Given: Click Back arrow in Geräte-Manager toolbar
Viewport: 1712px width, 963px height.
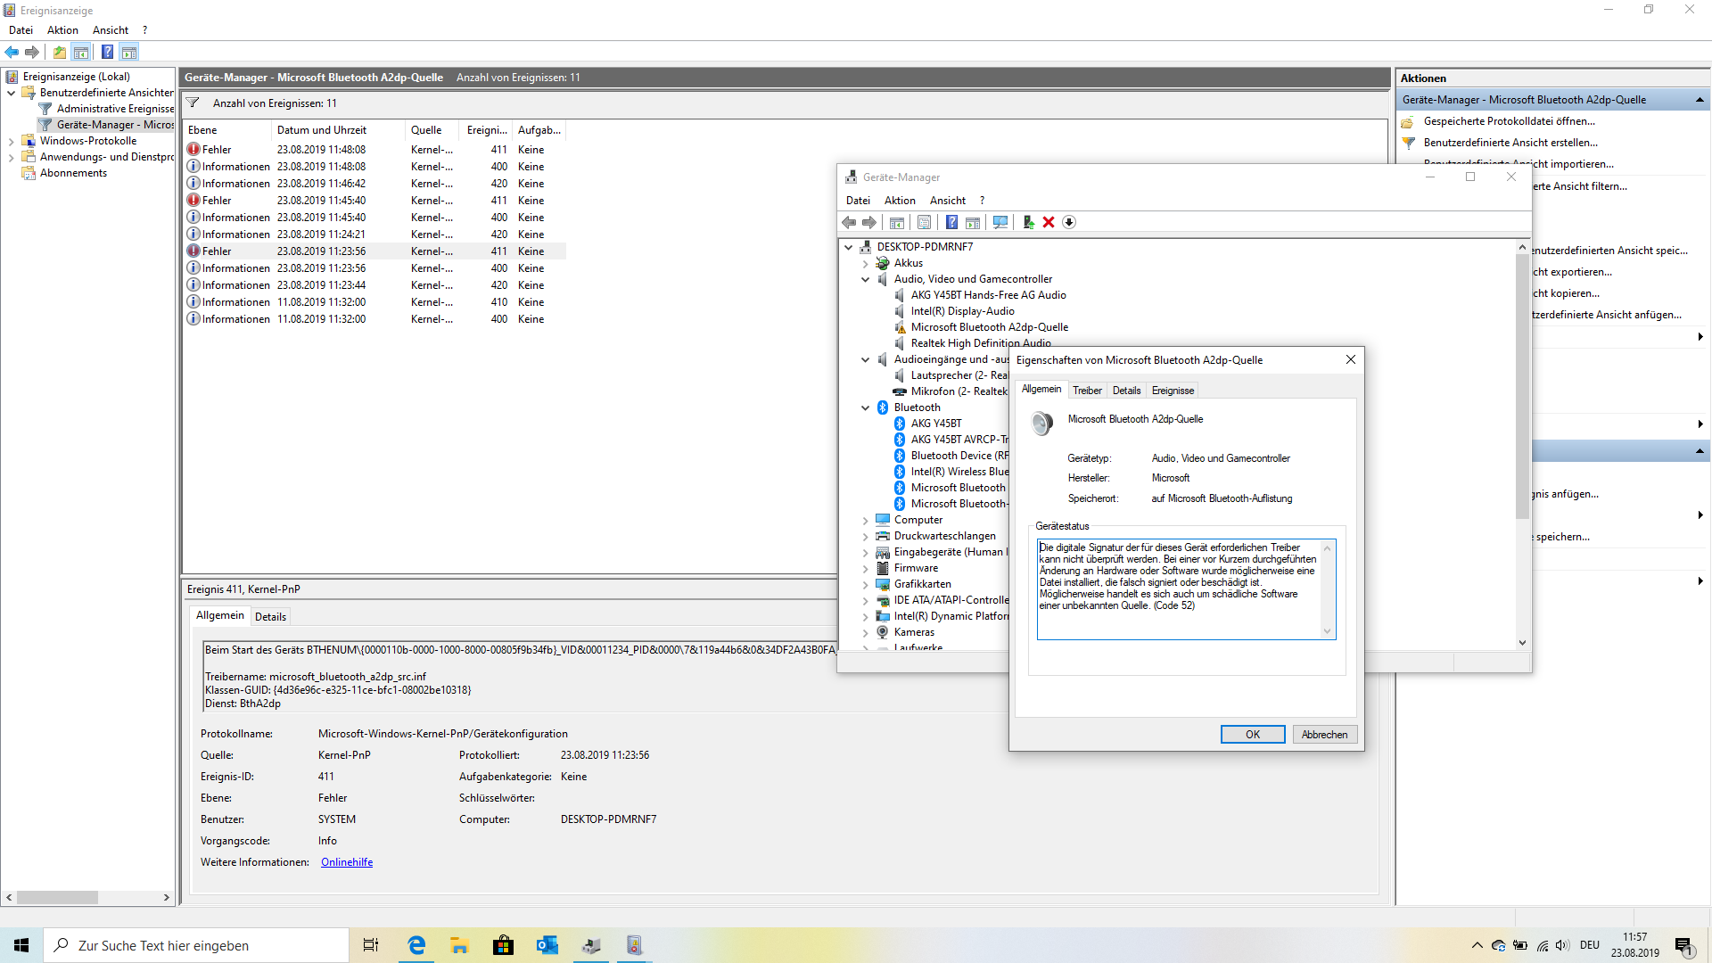Looking at the screenshot, I should pos(849,222).
